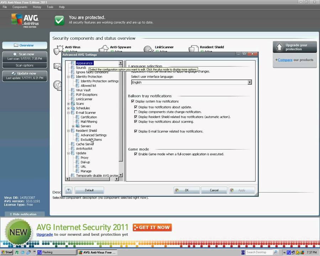The image size is (320, 256).
Task: Enable Display components state change notification
Action: [x=136, y=112]
